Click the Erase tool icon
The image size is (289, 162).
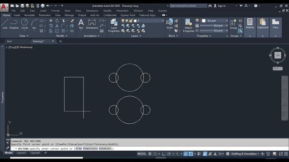tap(72, 21)
